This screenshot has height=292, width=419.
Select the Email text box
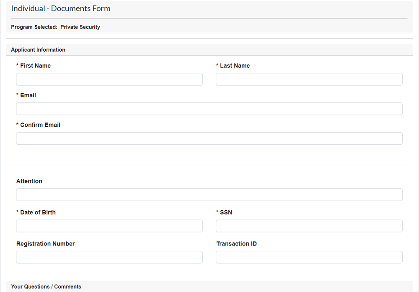tap(209, 109)
